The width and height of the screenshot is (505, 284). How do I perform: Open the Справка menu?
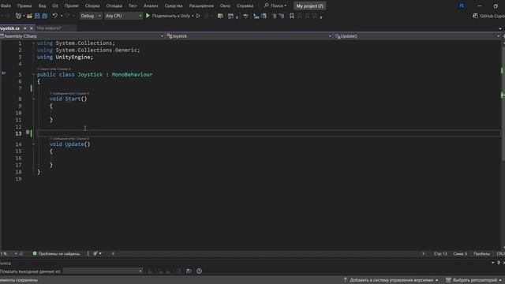click(x=245, y=6)
